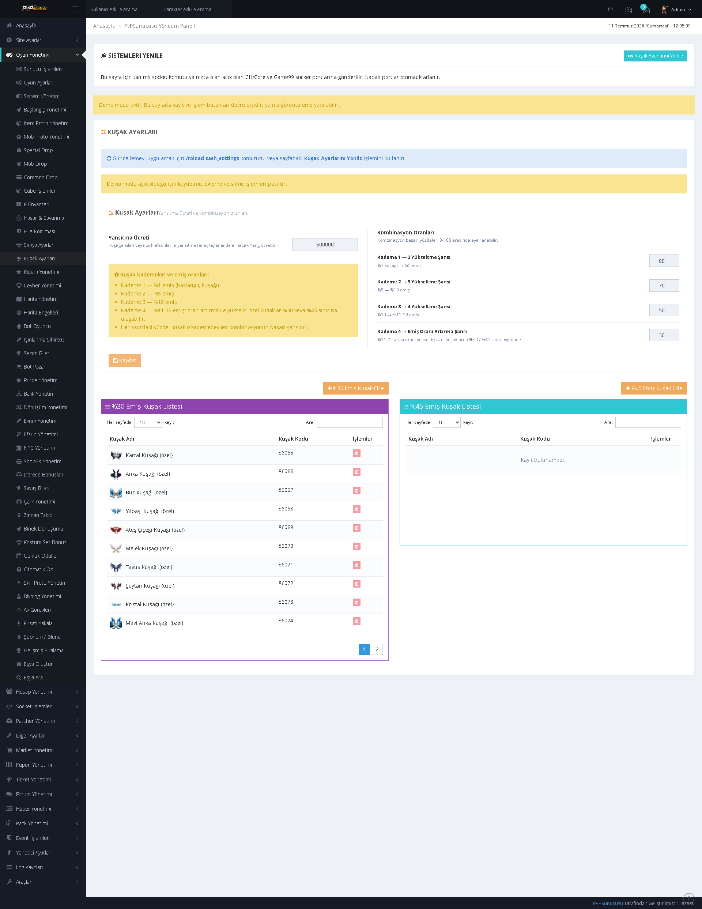Image resolution: width=702 pixels, height=909 pixels.
Task: Select page 1 of list
Action: click(x=364, y=649)
